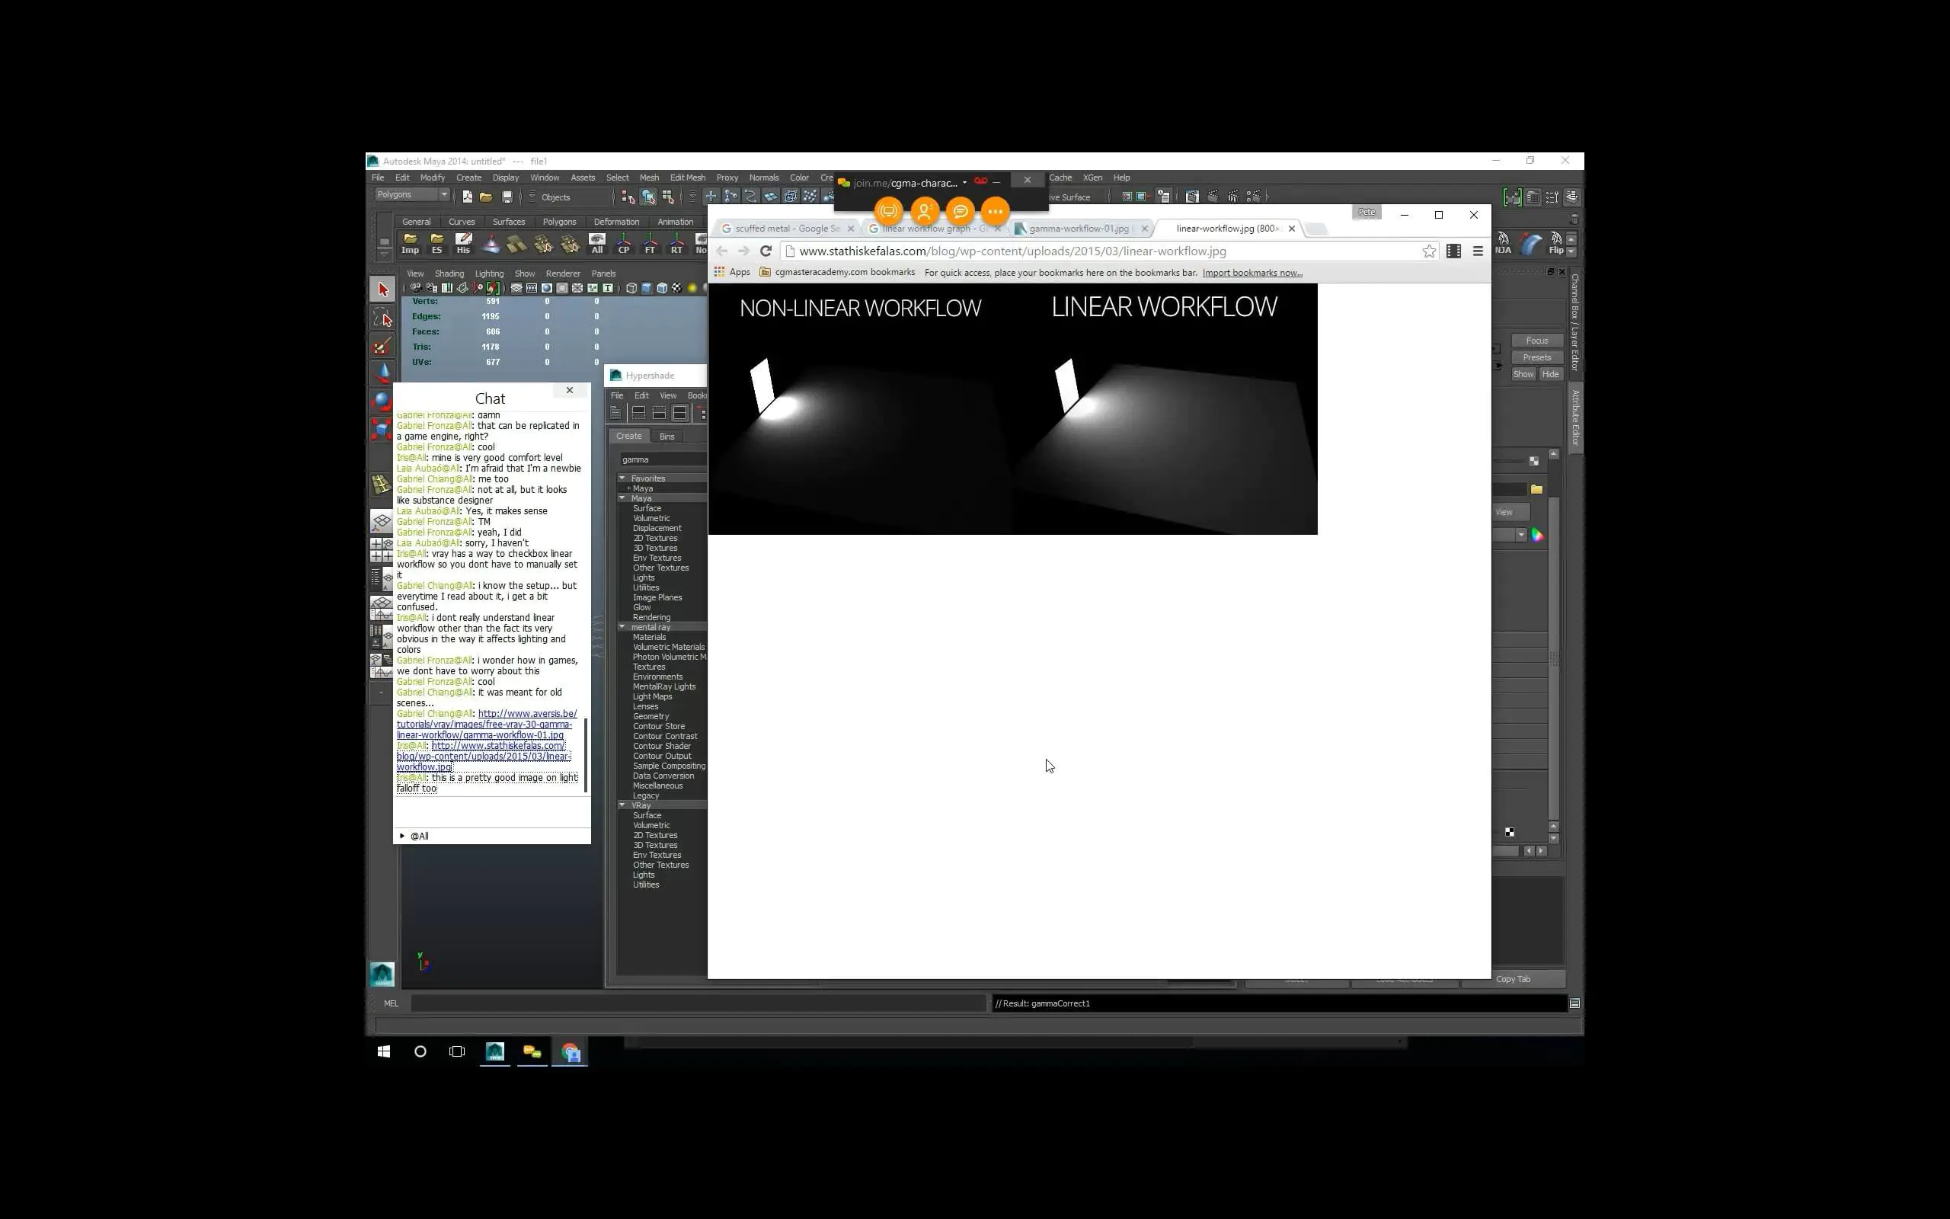The image size is (1950, 1219).
Task: Open the aversis.be gamma-workflow link in chat
Action: (x=486, y=724)
